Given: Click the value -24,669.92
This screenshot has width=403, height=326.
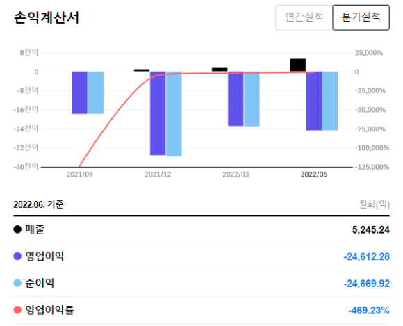Looking at the screenshot, I should (366, 284).
